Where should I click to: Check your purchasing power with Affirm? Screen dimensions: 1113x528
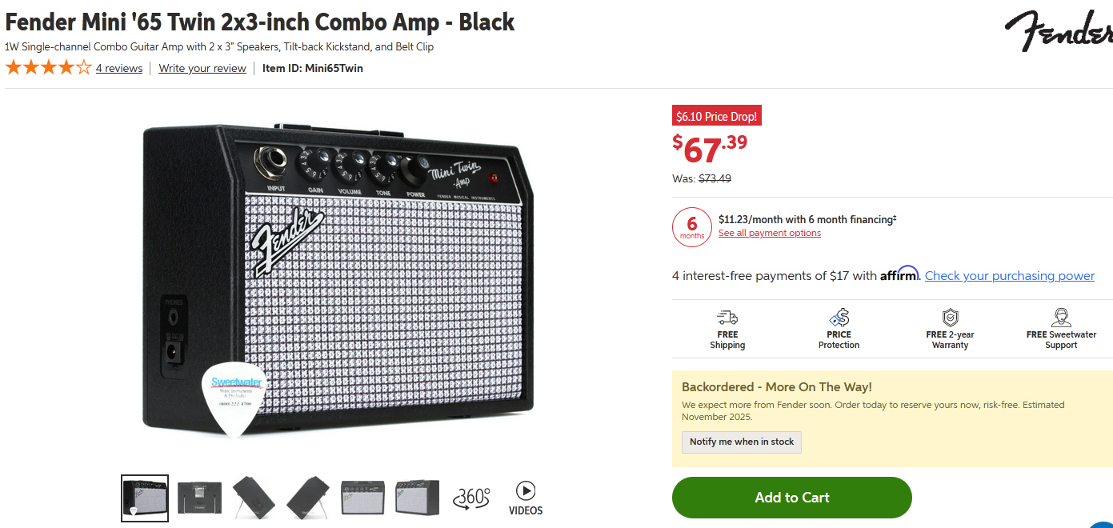point(1010,276)
